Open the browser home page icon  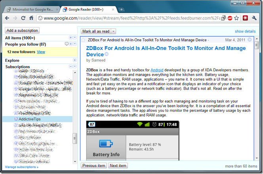(x=31, y=18)
